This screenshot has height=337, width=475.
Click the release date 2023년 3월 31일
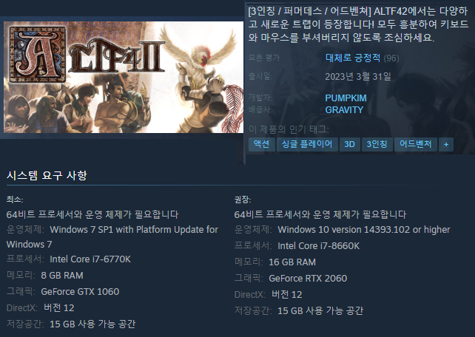[x=358, y=77]
